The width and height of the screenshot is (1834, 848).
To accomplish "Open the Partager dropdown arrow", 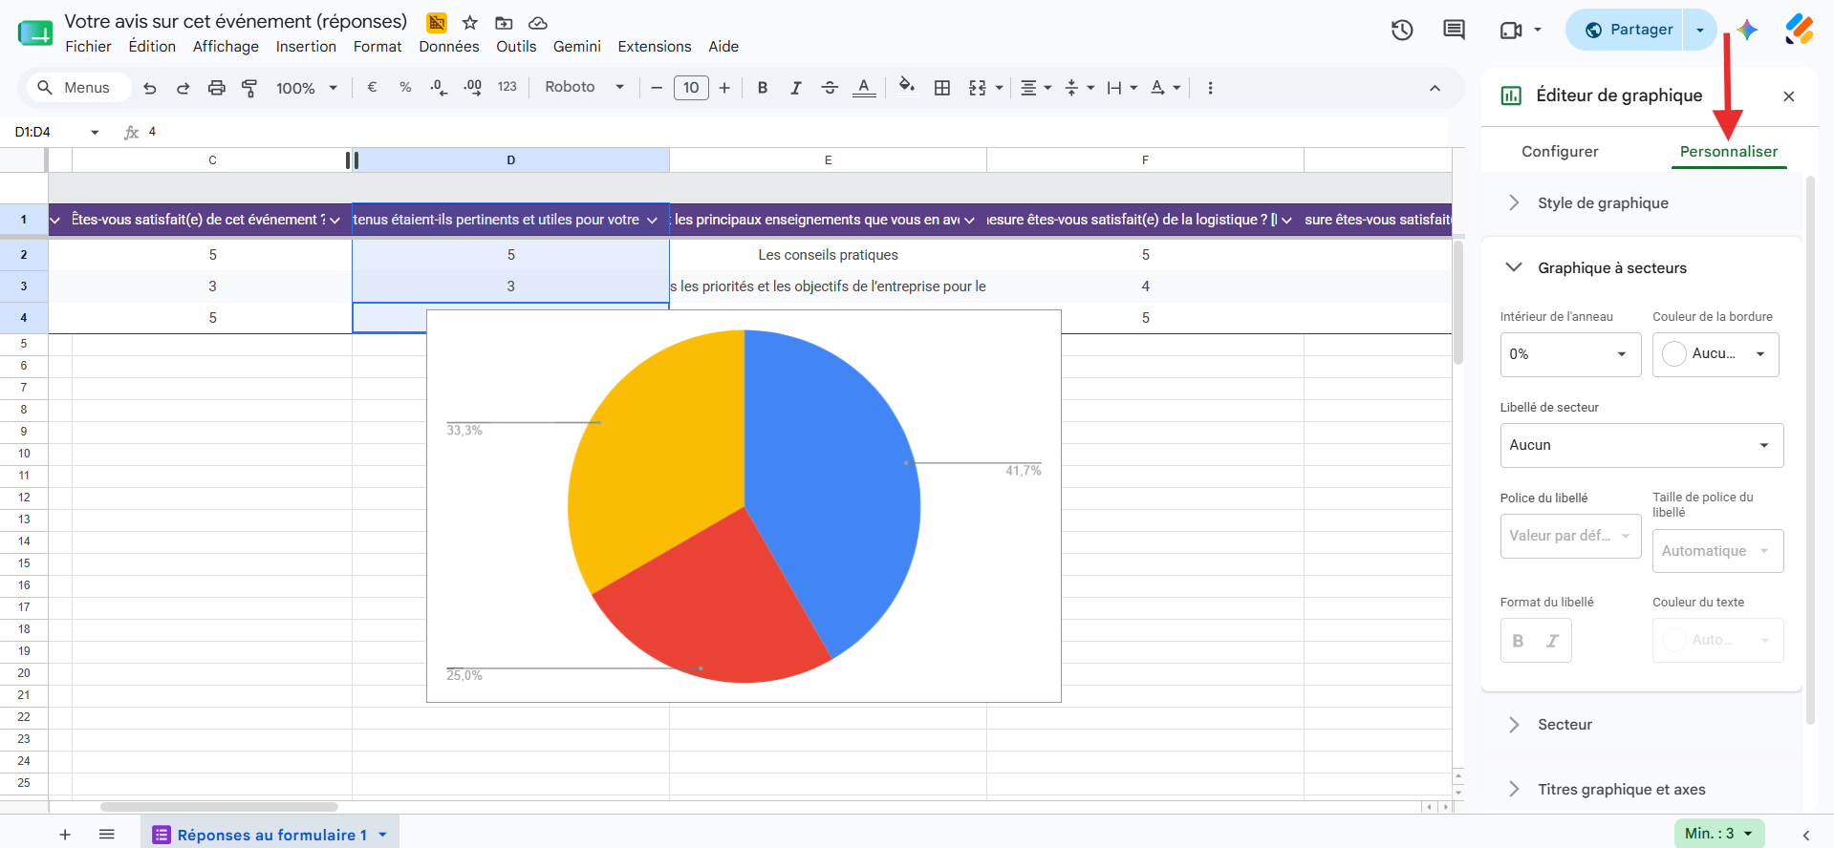I will pyautogui.click(x=1700, y=30).
